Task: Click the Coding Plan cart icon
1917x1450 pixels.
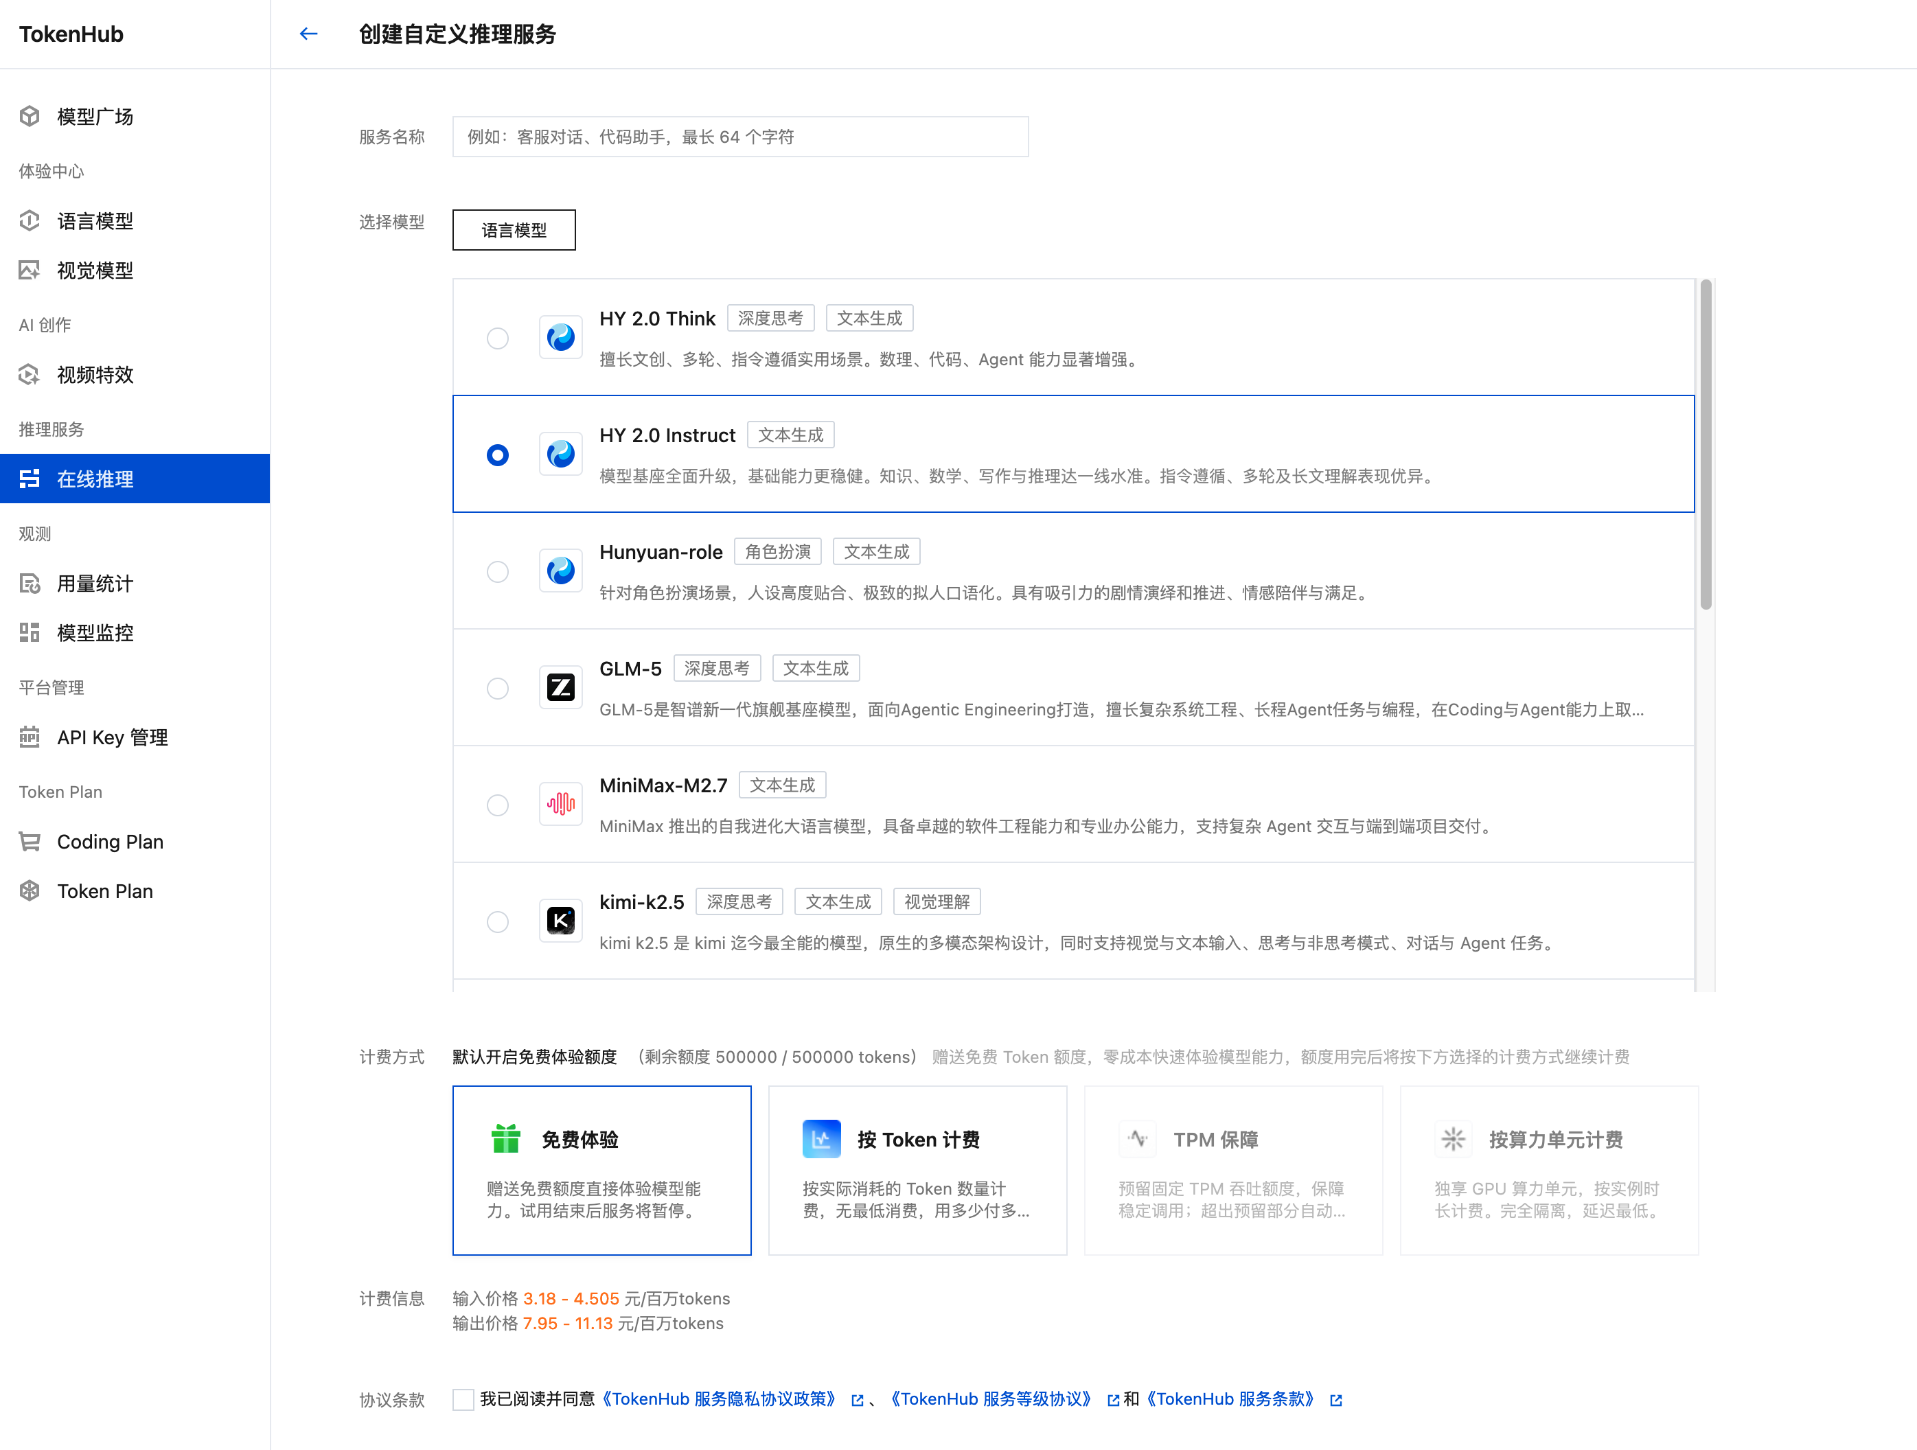Action: (30, 842)
